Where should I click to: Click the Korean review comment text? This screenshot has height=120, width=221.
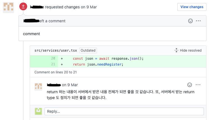pyautogui.click(x=120, y=95)
